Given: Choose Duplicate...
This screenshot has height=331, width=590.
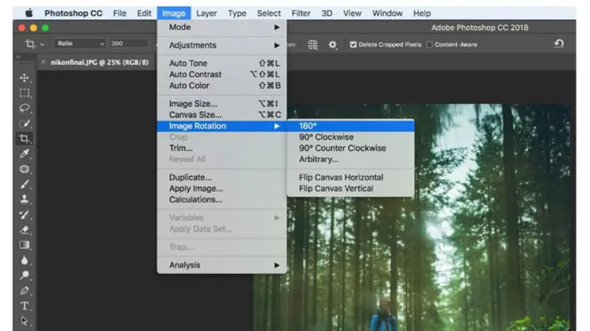Looking at the screenshot, I should point(222,177).
